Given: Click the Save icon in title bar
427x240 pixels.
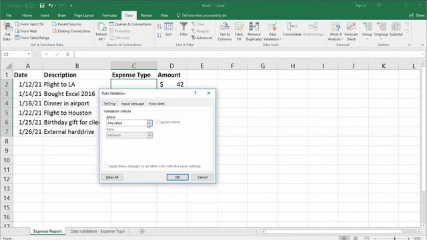Looking at the screenshot, I should [42, 5].
